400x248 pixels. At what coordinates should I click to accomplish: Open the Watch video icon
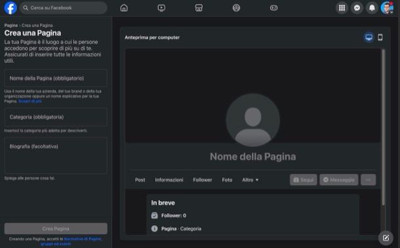pos(161,8)
